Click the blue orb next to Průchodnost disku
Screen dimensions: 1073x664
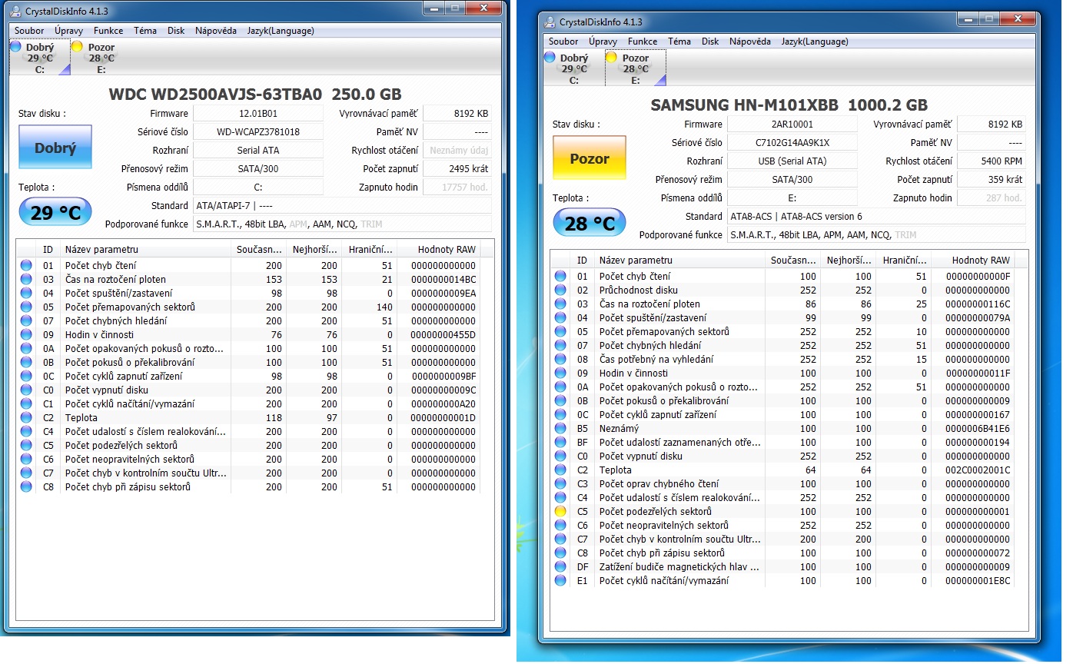click(x=560, y=290)
